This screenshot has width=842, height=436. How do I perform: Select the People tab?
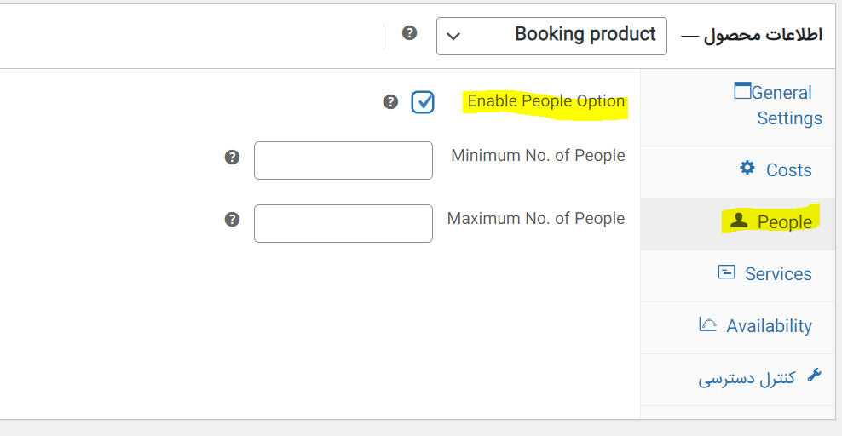(784, 222)
